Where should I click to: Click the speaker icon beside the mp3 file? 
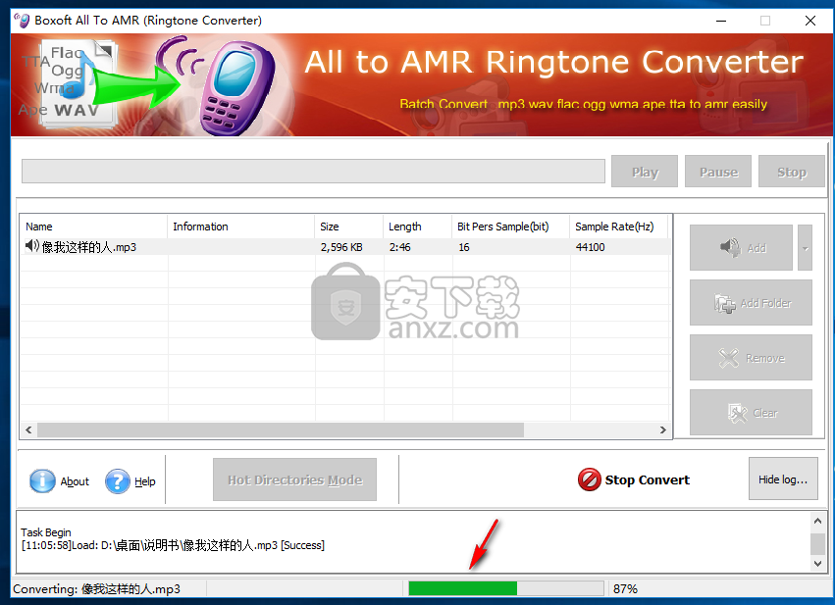click(32, 246)
